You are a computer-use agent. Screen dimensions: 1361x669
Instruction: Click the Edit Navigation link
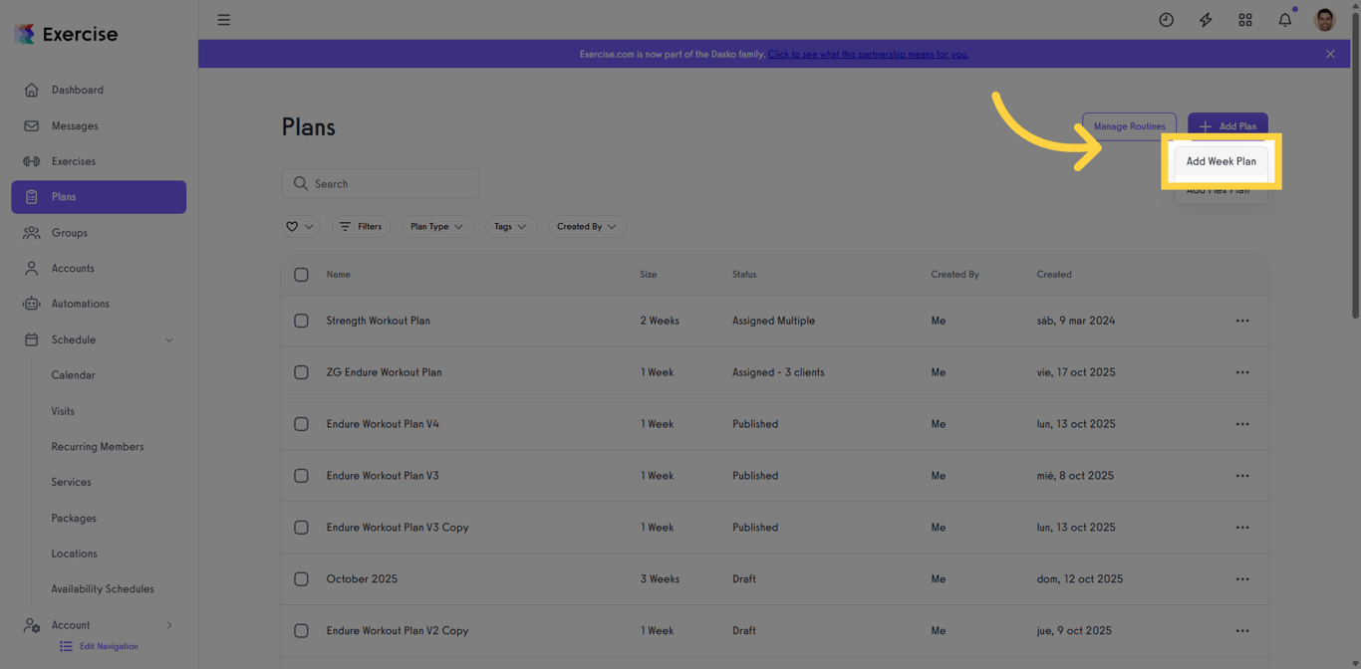click(x=99, y=646)
